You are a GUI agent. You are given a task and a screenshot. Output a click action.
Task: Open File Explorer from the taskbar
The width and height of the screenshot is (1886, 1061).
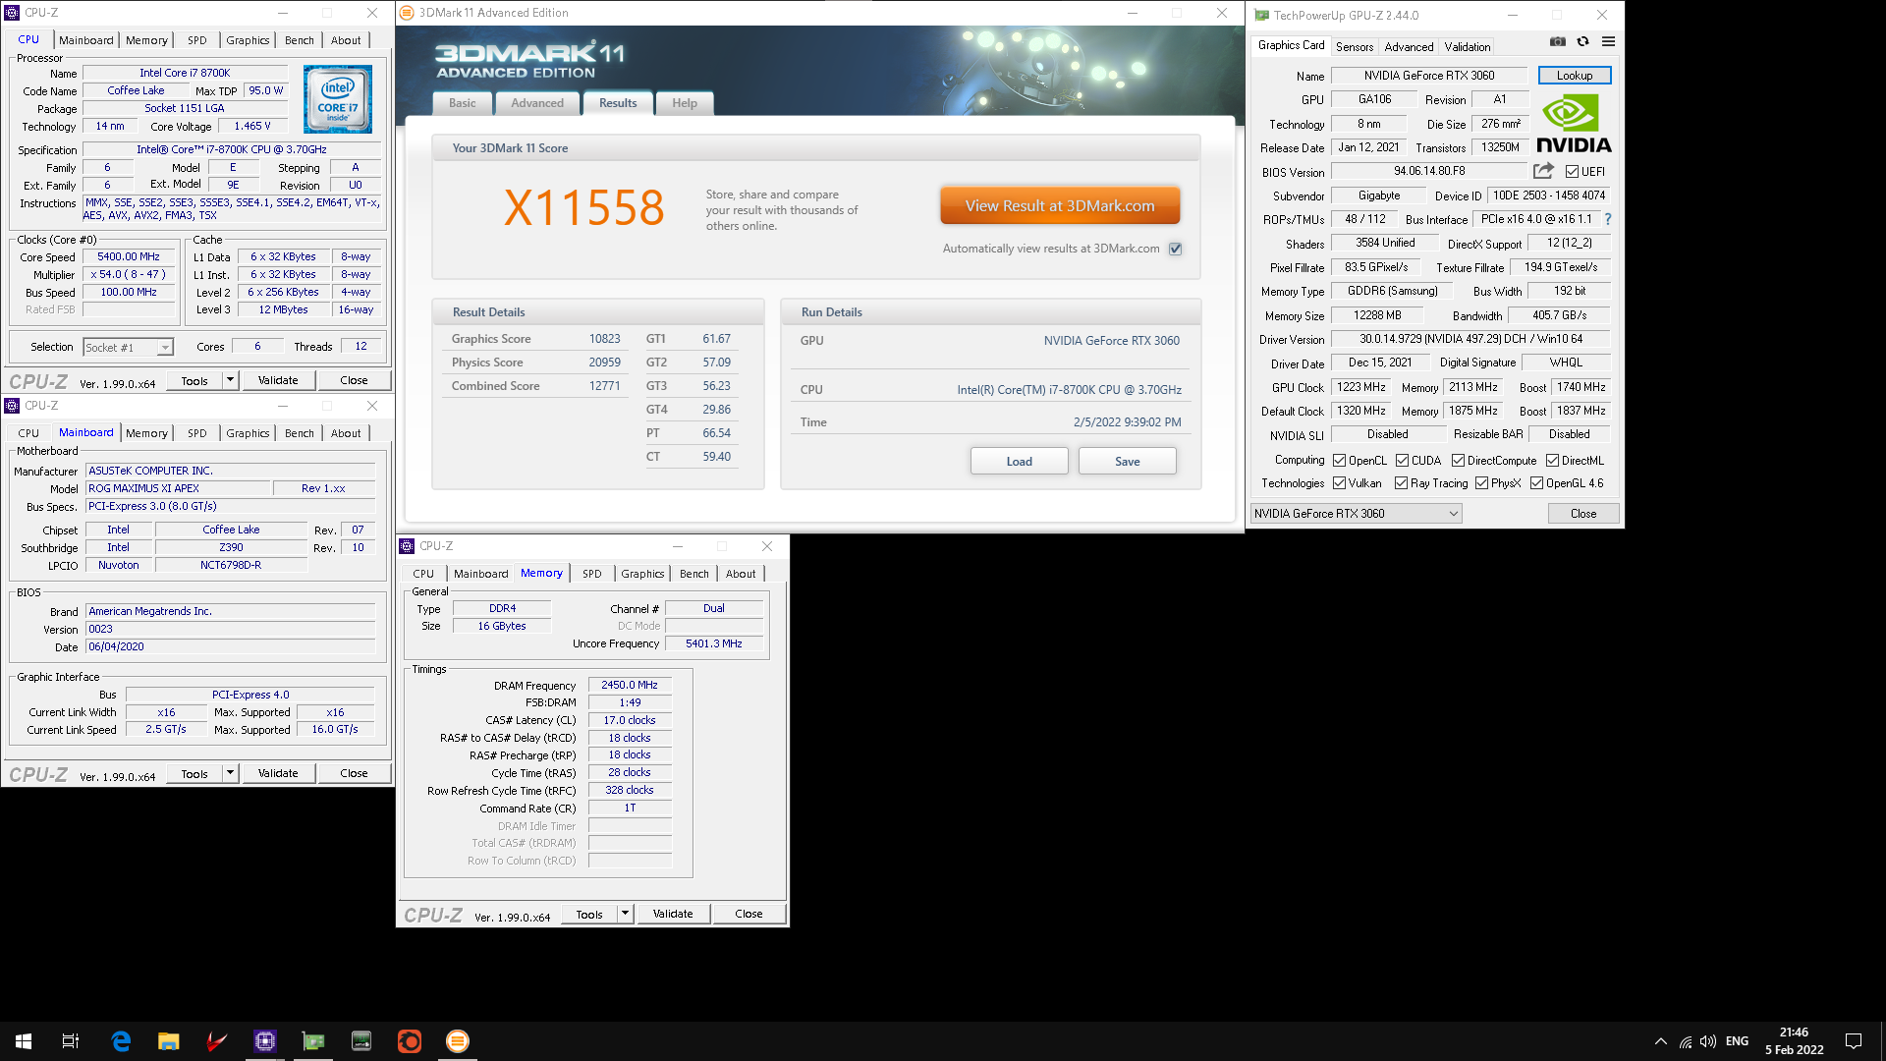tap(169, 1041)
